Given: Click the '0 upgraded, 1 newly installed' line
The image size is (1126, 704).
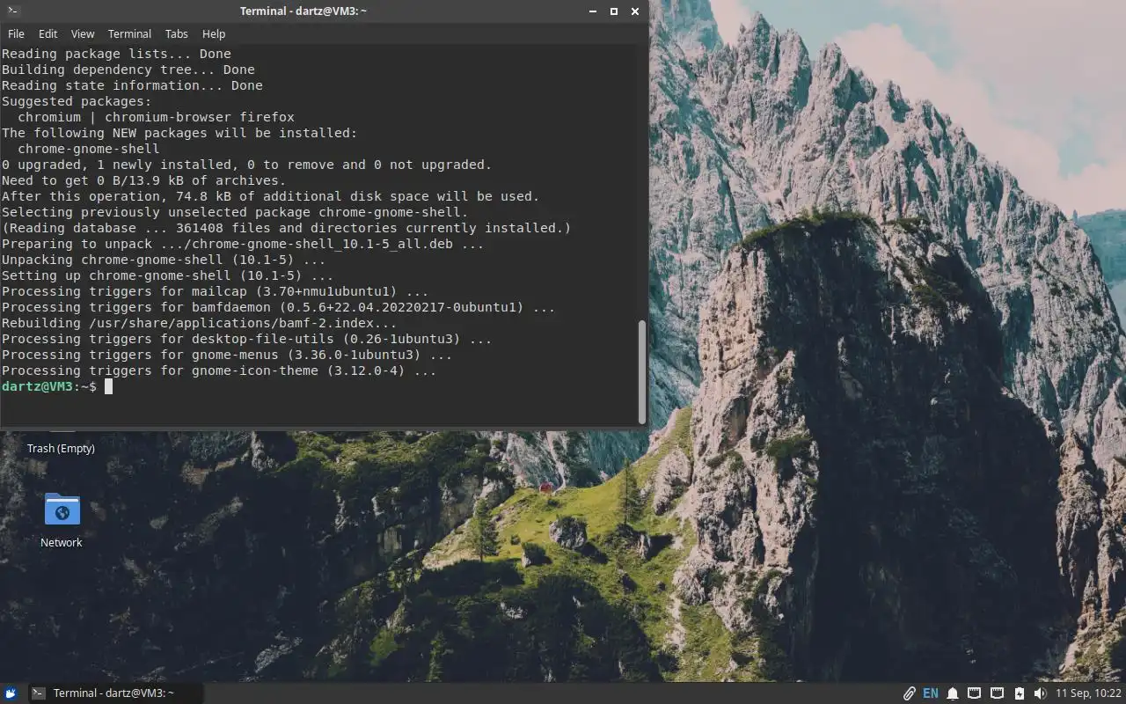Looking at the screenshot, I should (x=247, y=165).
